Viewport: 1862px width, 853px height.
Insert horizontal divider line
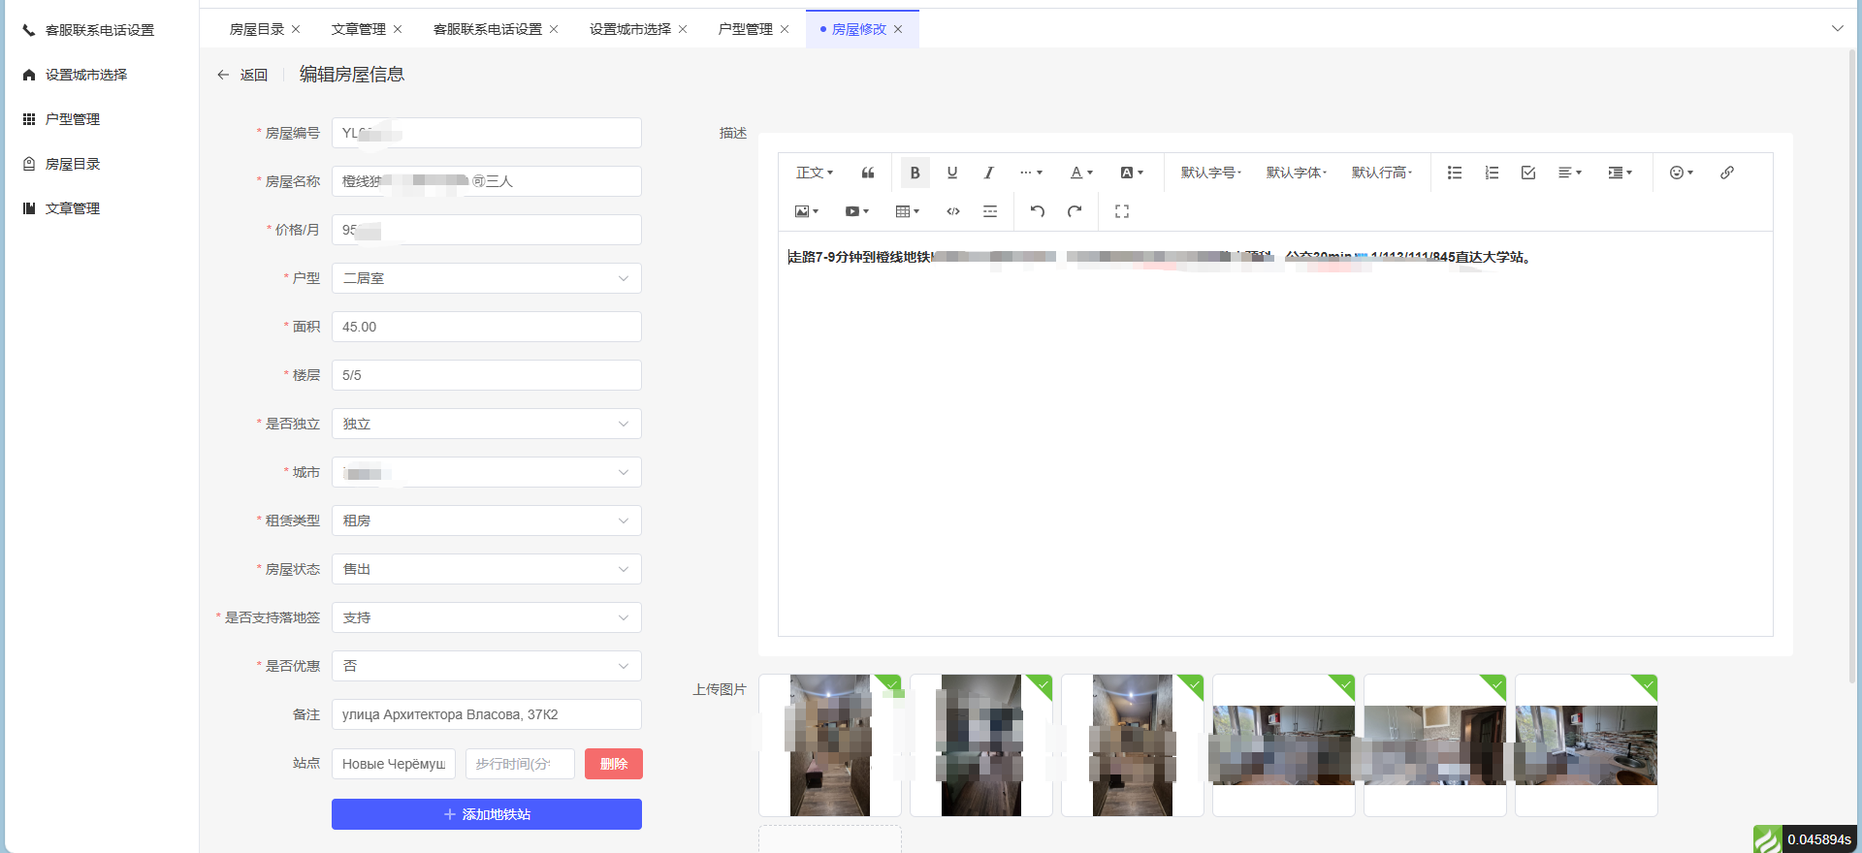coord(990,211)
